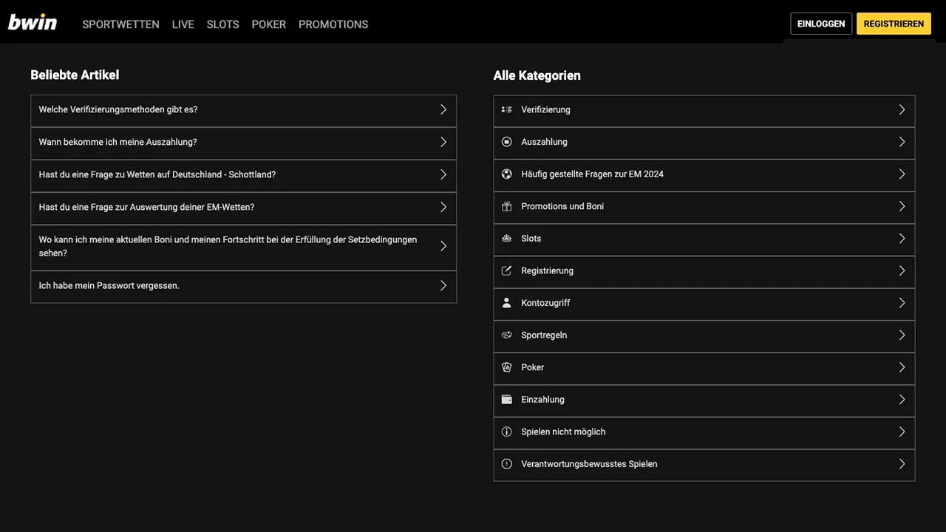Select the Auszahlung category label
This screenshot has width=946, height=532.
pos(544,142)
